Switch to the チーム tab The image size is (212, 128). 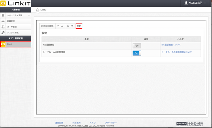click(60, 26)
